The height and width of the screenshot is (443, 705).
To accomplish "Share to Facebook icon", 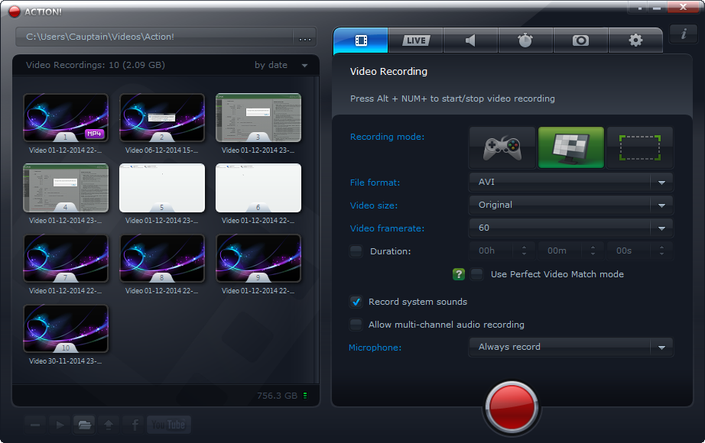I will pos(134,425).
